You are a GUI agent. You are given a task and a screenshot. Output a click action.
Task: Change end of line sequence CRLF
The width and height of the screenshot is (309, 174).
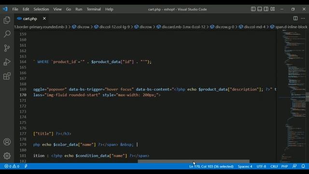coord(274,166)
